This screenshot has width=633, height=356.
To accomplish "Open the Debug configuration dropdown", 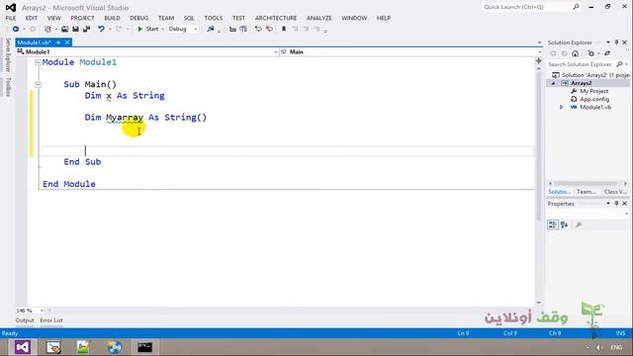I will point(183,29).
